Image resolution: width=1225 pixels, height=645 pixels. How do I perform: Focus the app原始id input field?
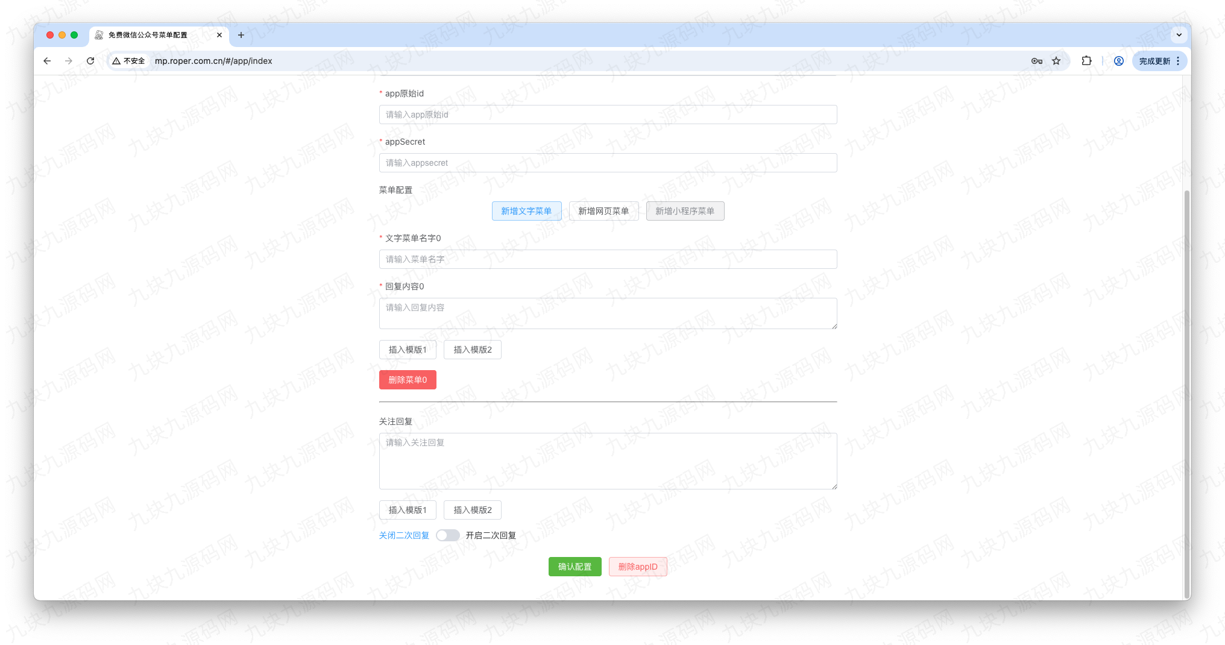tap(608, 115)
